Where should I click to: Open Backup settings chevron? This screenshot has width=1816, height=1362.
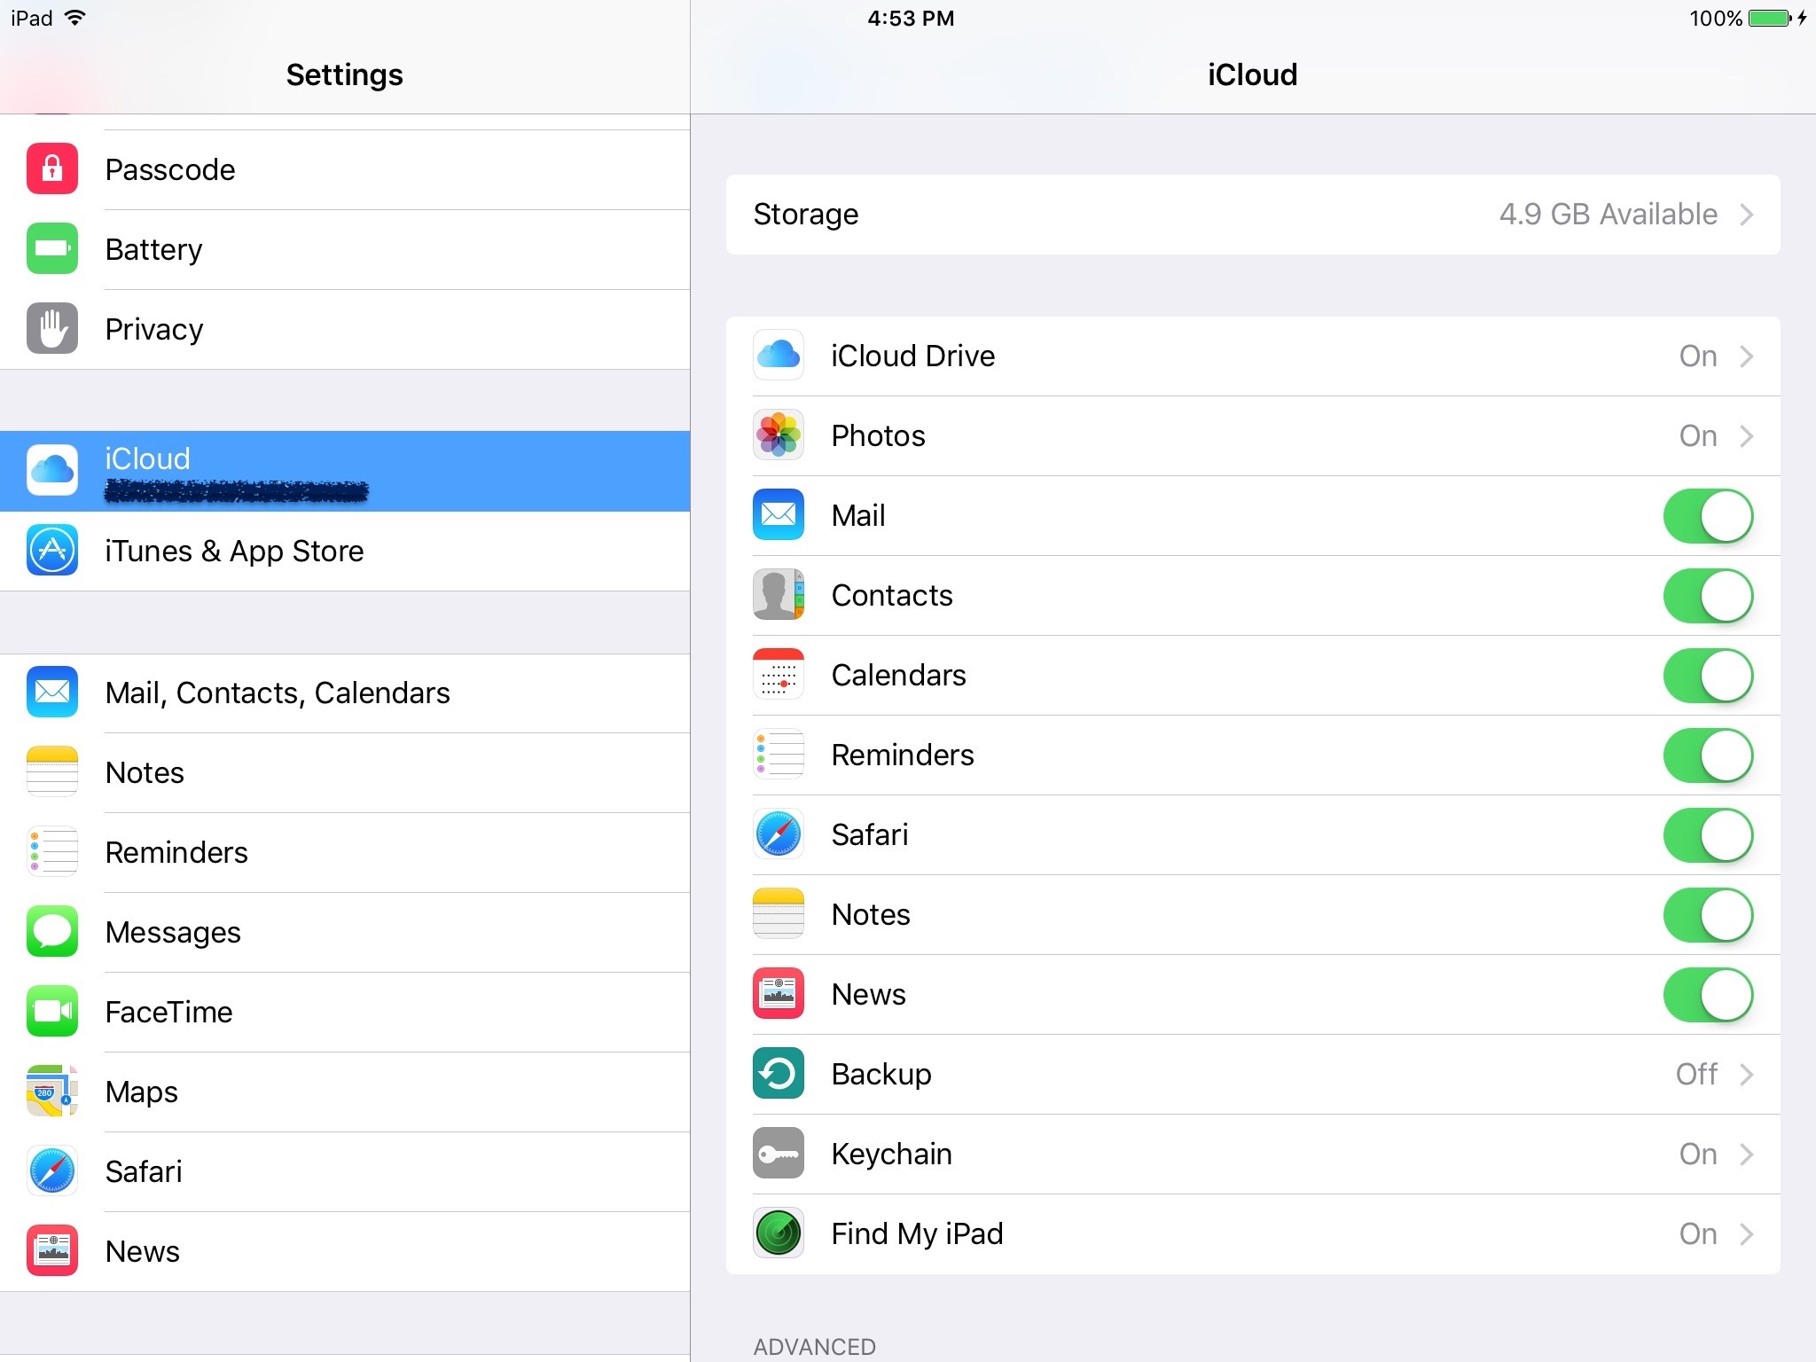pyautogui.click(x=1745, y=1075)
